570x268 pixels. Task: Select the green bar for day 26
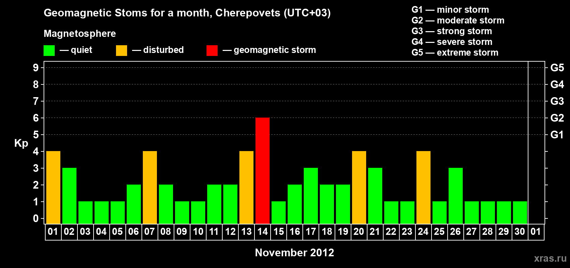coord(456,196)
